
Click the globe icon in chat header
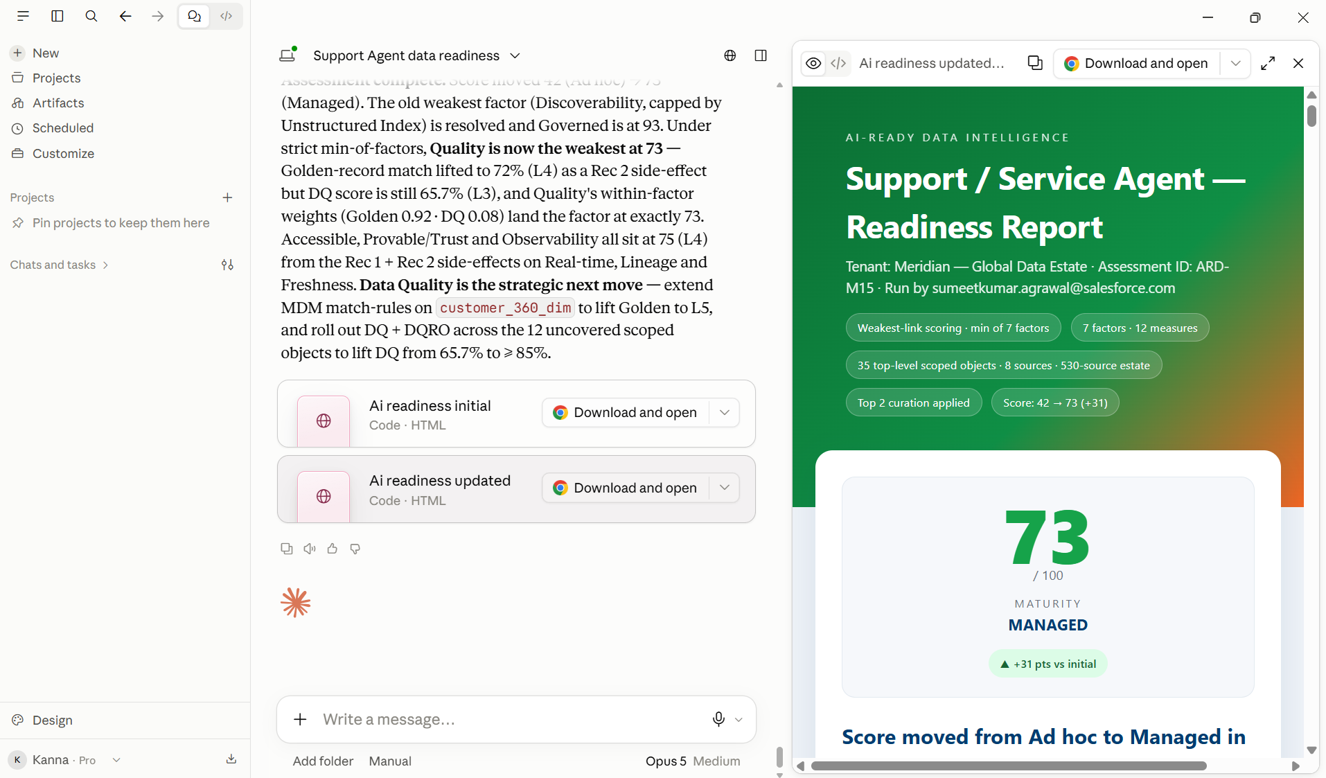[730, 55]
